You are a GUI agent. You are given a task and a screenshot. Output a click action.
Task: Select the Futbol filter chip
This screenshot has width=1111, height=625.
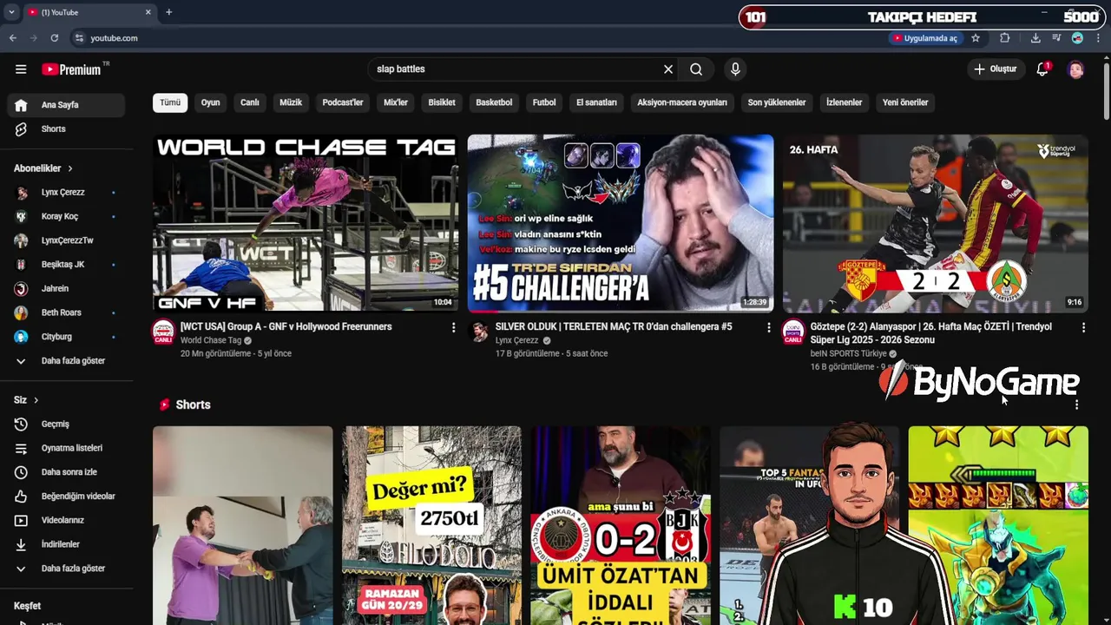click(544, 102)
